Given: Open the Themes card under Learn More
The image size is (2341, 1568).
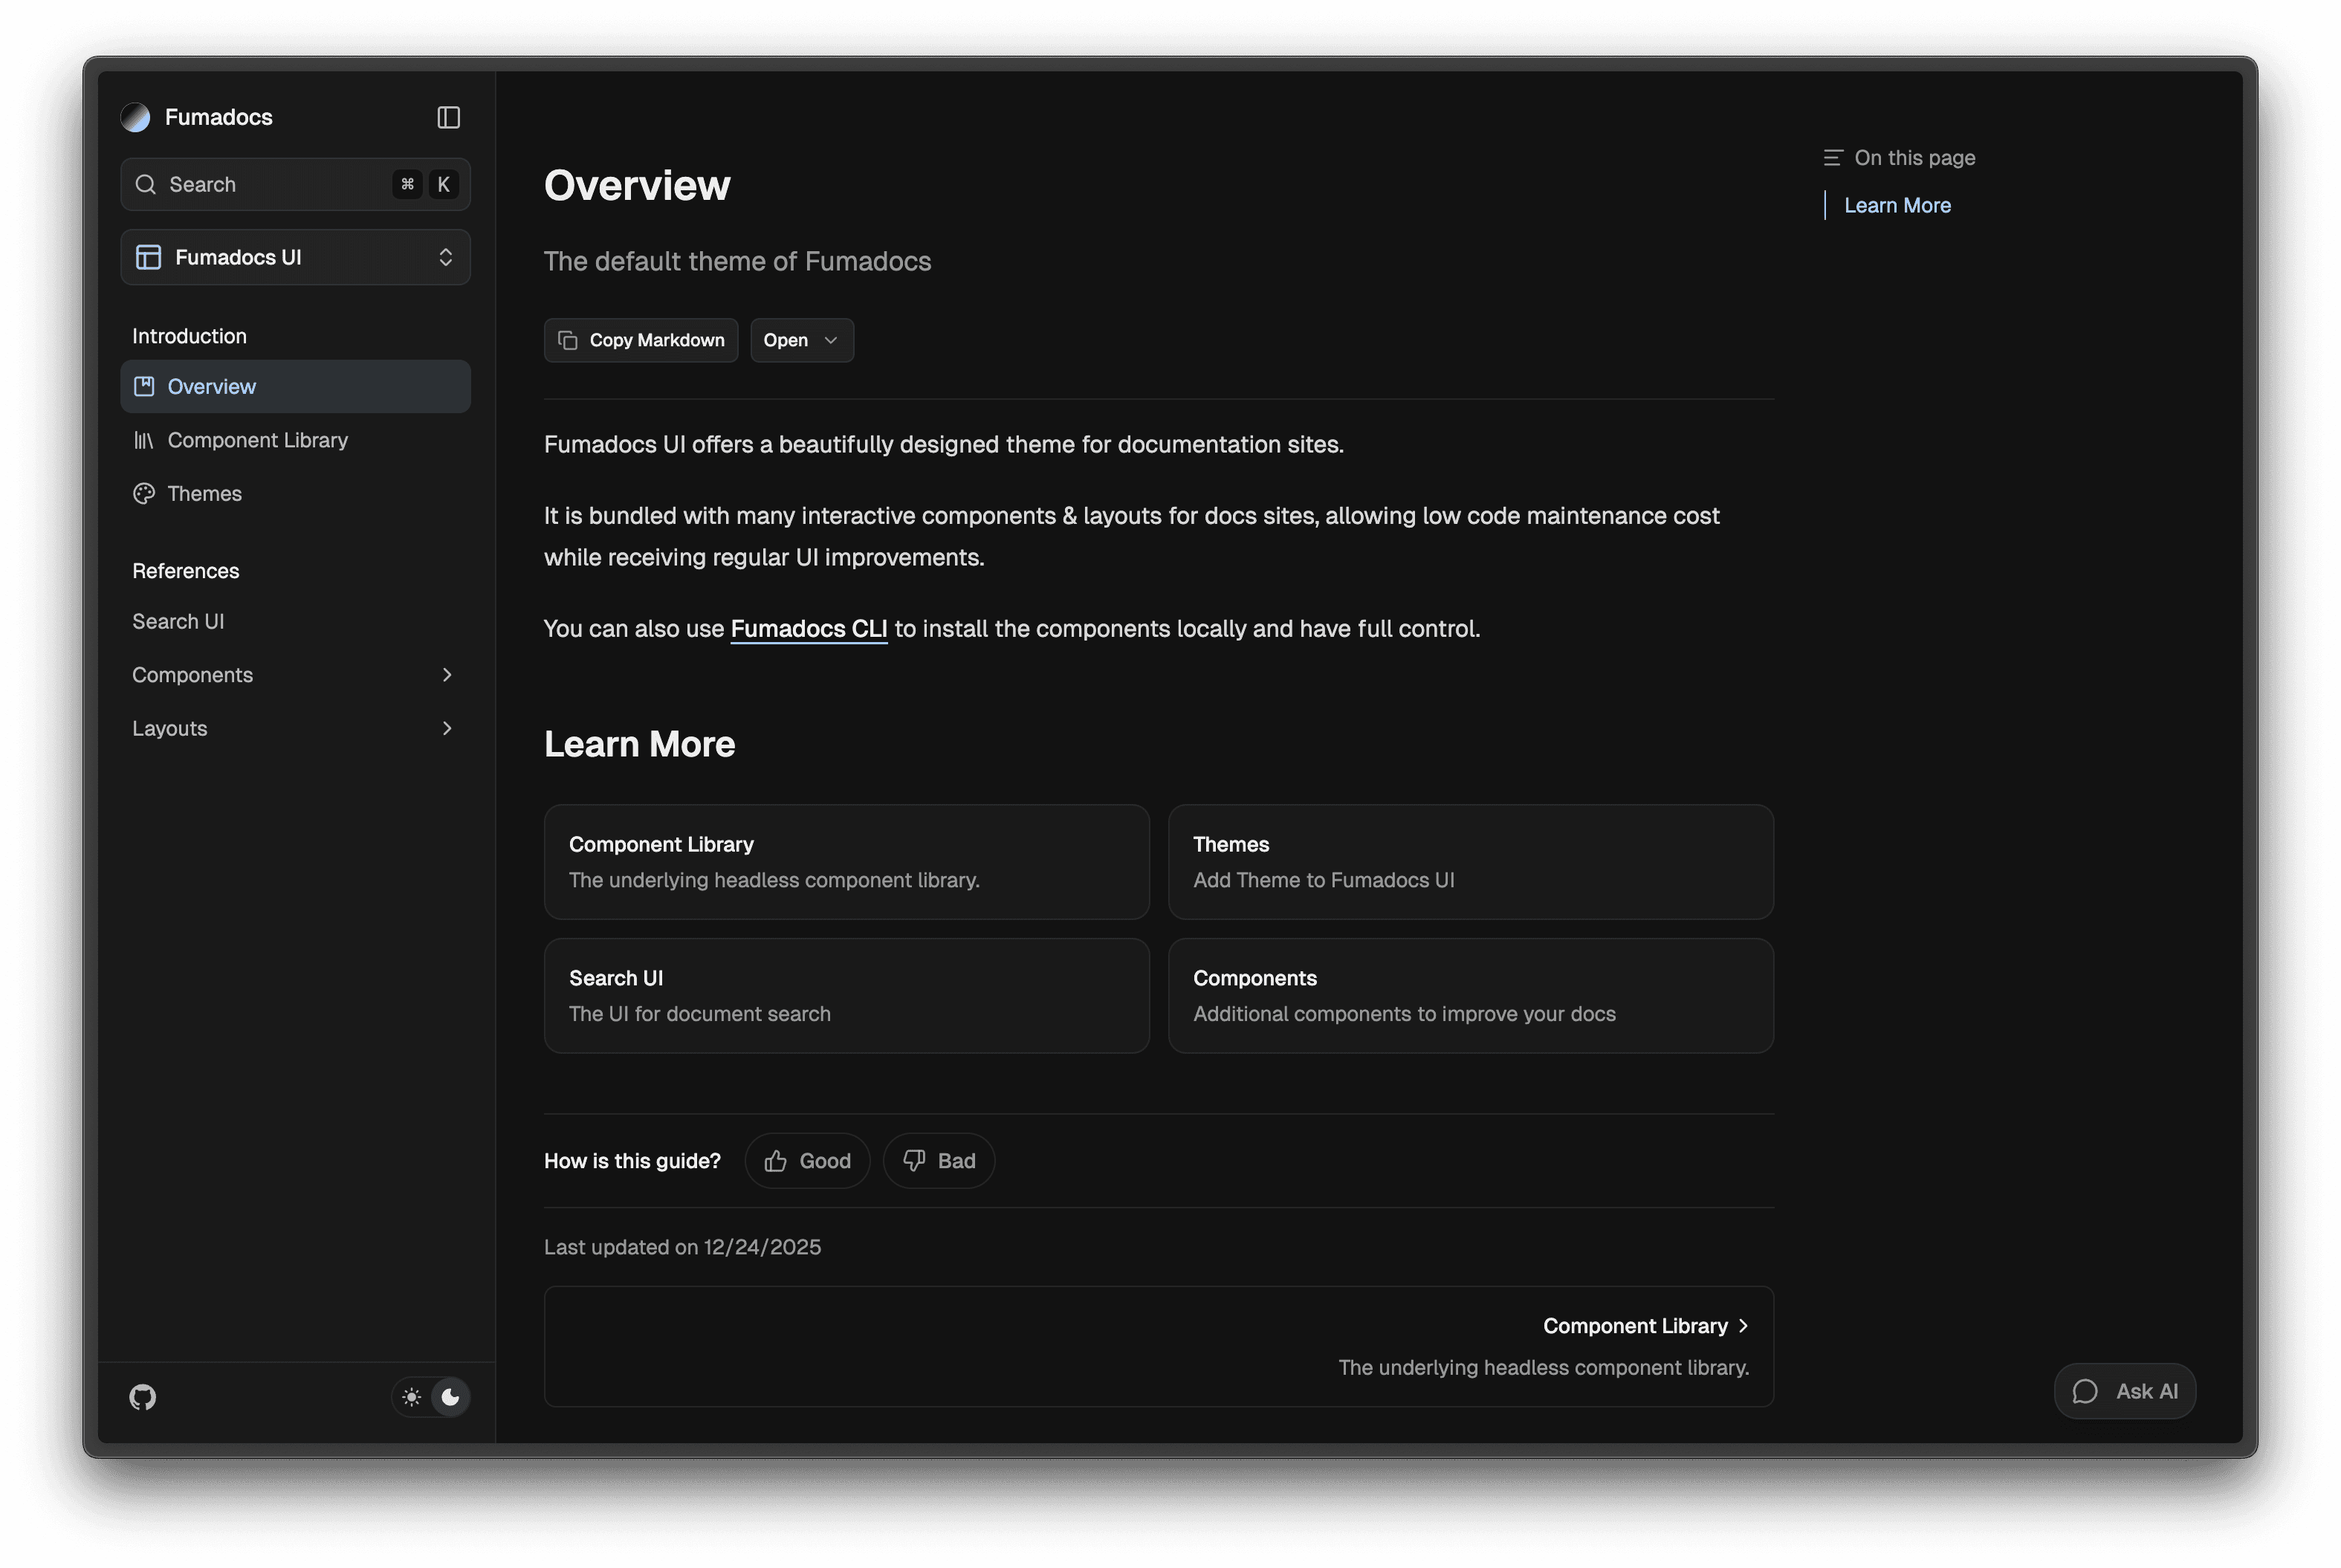Looking at the screenshot, I should 1469,861.
